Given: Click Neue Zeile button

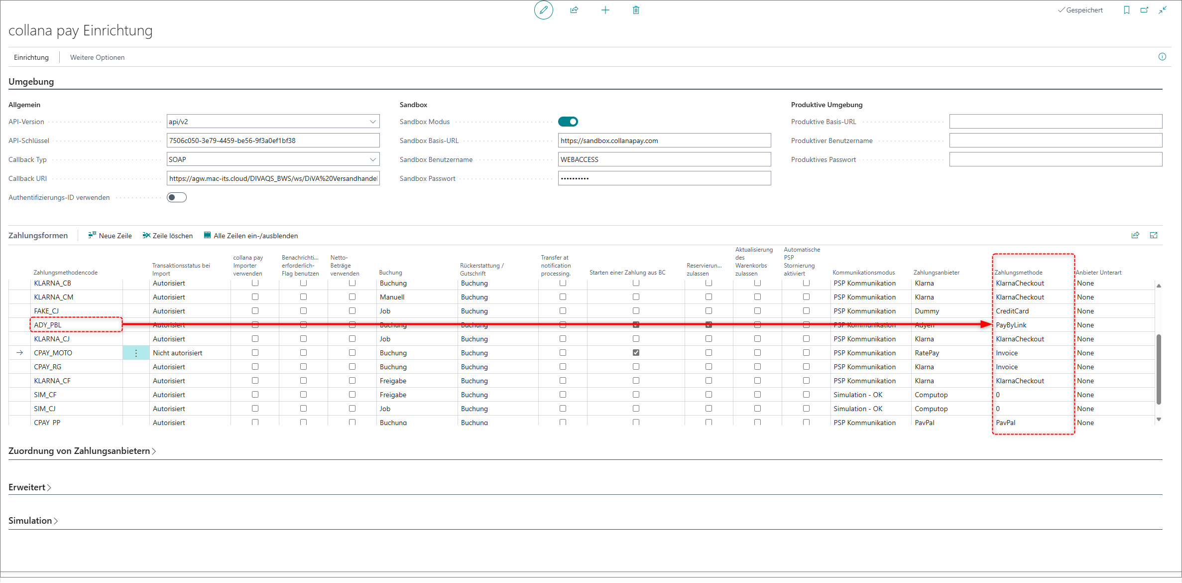Looking at the screenshot, I should [110, 236].
